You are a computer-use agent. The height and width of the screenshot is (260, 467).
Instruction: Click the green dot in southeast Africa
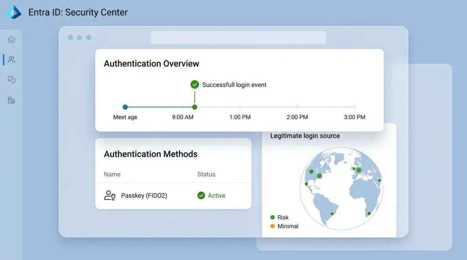(x=369, y=213)
